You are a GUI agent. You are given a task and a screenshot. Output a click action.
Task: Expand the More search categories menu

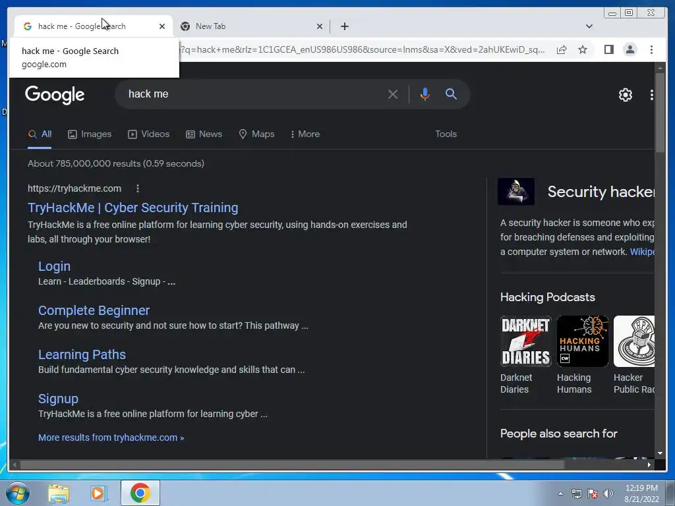coord(305,134)
